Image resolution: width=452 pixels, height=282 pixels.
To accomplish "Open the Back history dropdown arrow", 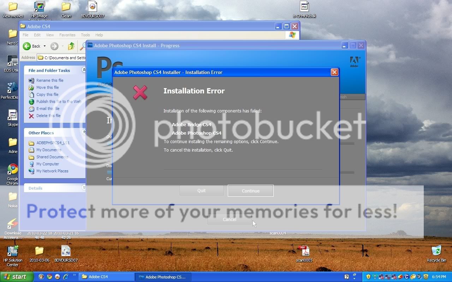I will click(44, 46).
